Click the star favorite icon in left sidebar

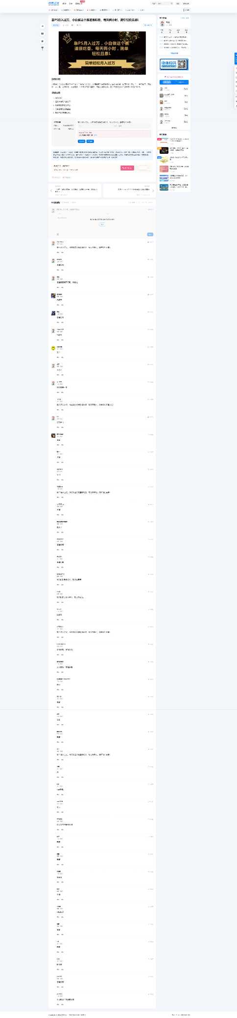[x=43, y=41]
